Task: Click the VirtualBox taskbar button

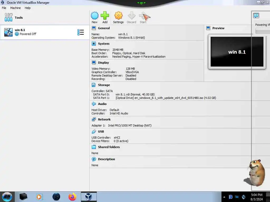Action: [89, 197]
